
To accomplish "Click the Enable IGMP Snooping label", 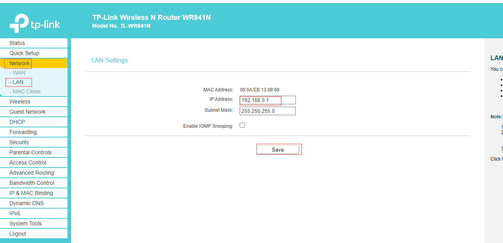I will (208, 126).
